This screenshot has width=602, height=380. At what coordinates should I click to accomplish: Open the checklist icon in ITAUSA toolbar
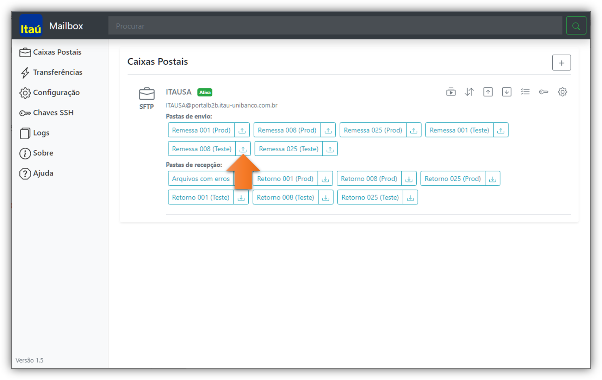(x=525, y=92)
